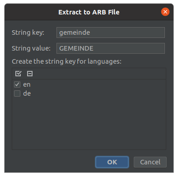The width and height of the screenshot is (178, 177).
Task: Enable the de language checkbox
Action: pos(17,93)
